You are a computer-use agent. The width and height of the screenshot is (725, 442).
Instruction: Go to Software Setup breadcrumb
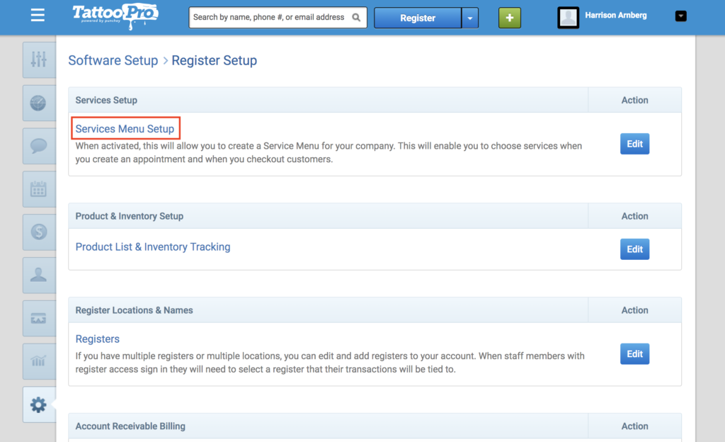click(x=113, y=61)
